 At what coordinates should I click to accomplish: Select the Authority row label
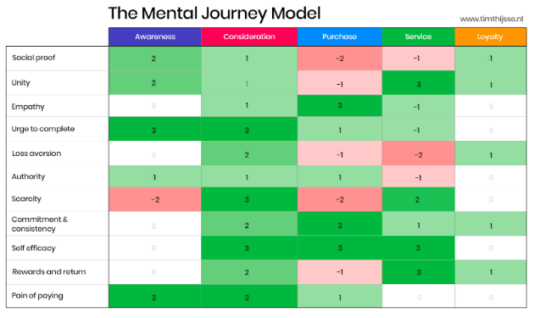point(28,176)
